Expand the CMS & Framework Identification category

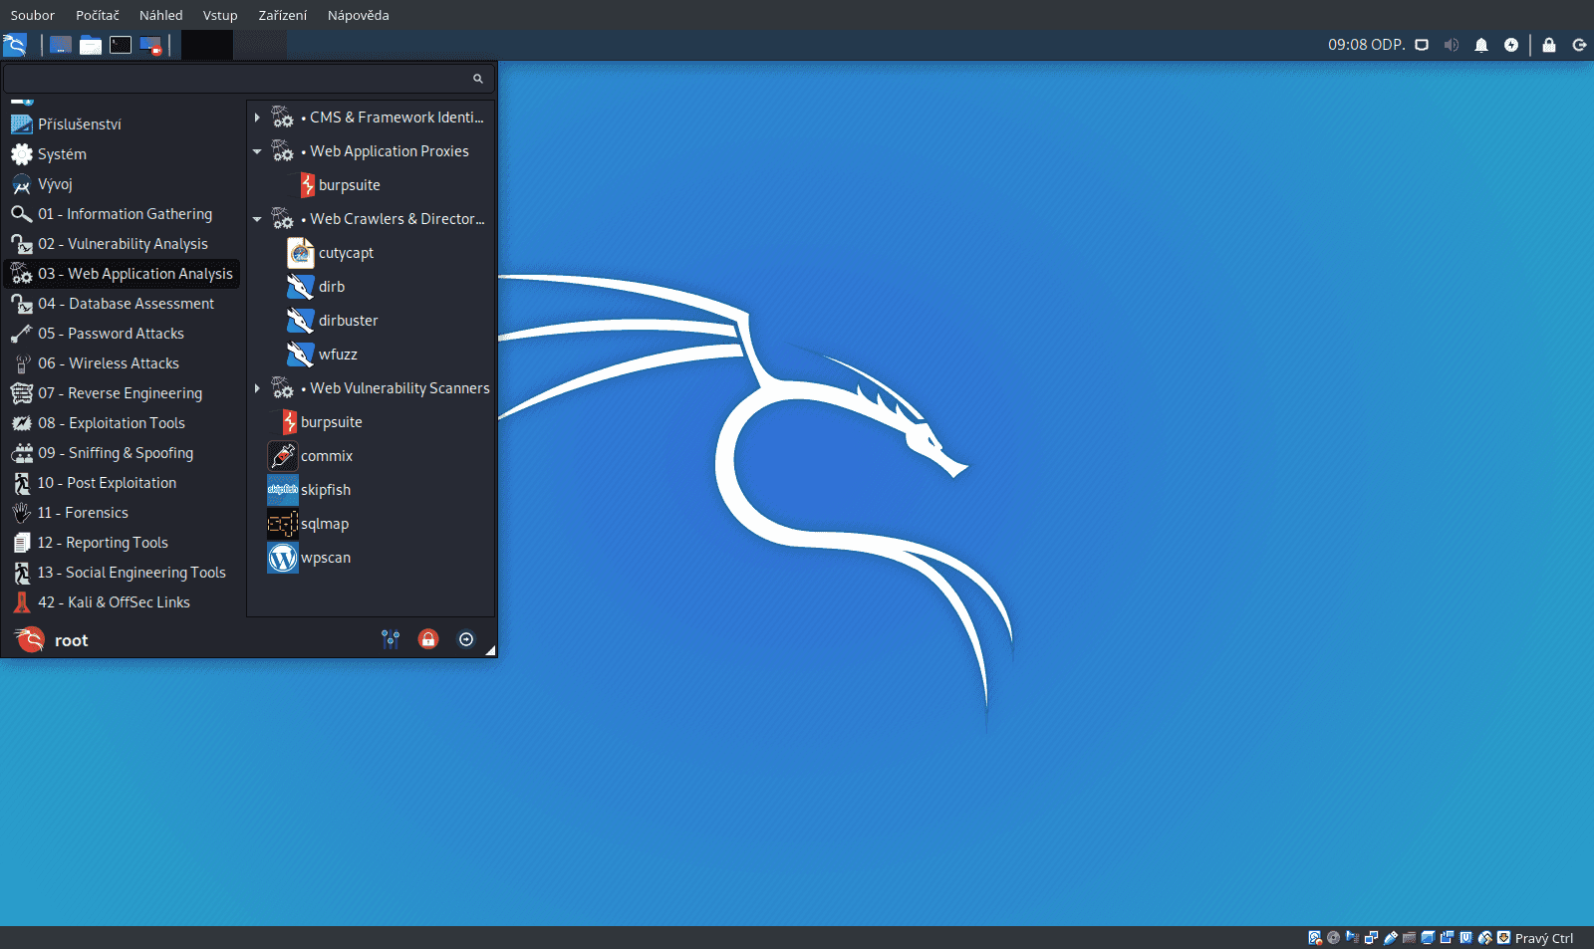[258, 117]
